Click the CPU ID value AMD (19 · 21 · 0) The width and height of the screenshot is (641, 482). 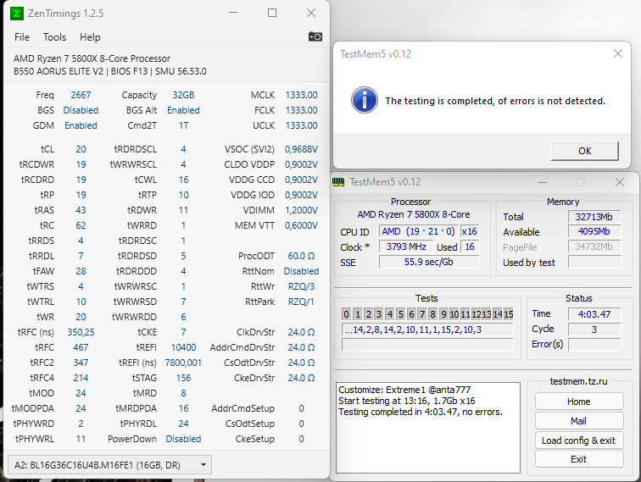[418, 231]
